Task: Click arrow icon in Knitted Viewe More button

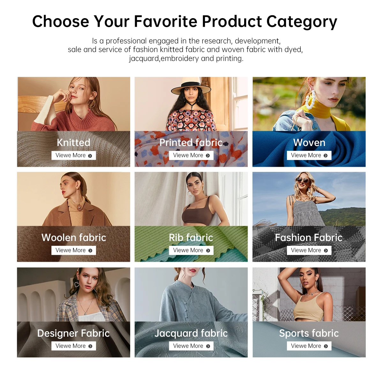Action: pos(90,156)
